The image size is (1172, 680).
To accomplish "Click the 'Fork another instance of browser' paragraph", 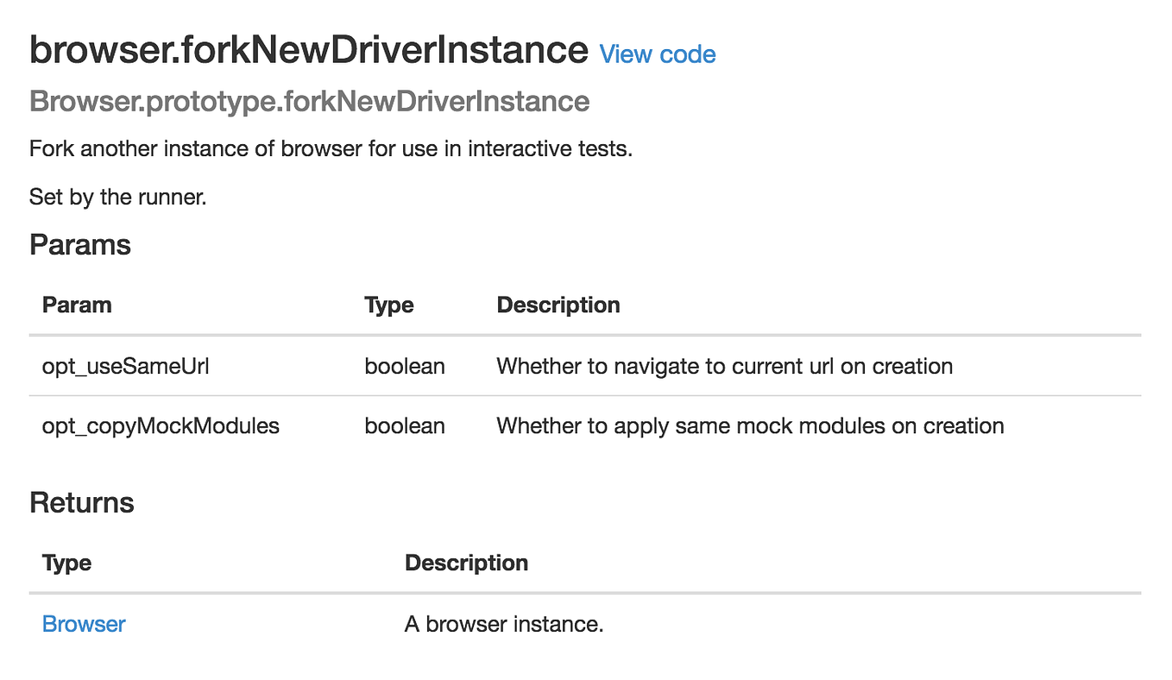I will [x=331, y=148].
